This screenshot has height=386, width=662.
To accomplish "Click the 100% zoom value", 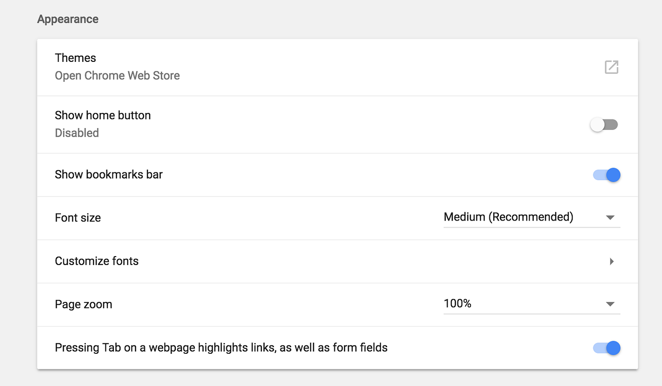I will point(457,304).
